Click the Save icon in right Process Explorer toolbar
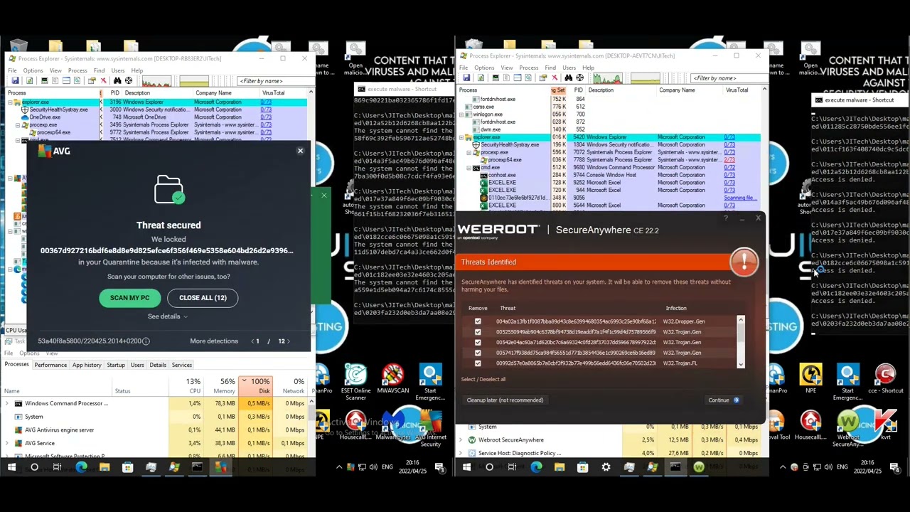The width and height of the screenshot is (910, 512). [466, 78]
